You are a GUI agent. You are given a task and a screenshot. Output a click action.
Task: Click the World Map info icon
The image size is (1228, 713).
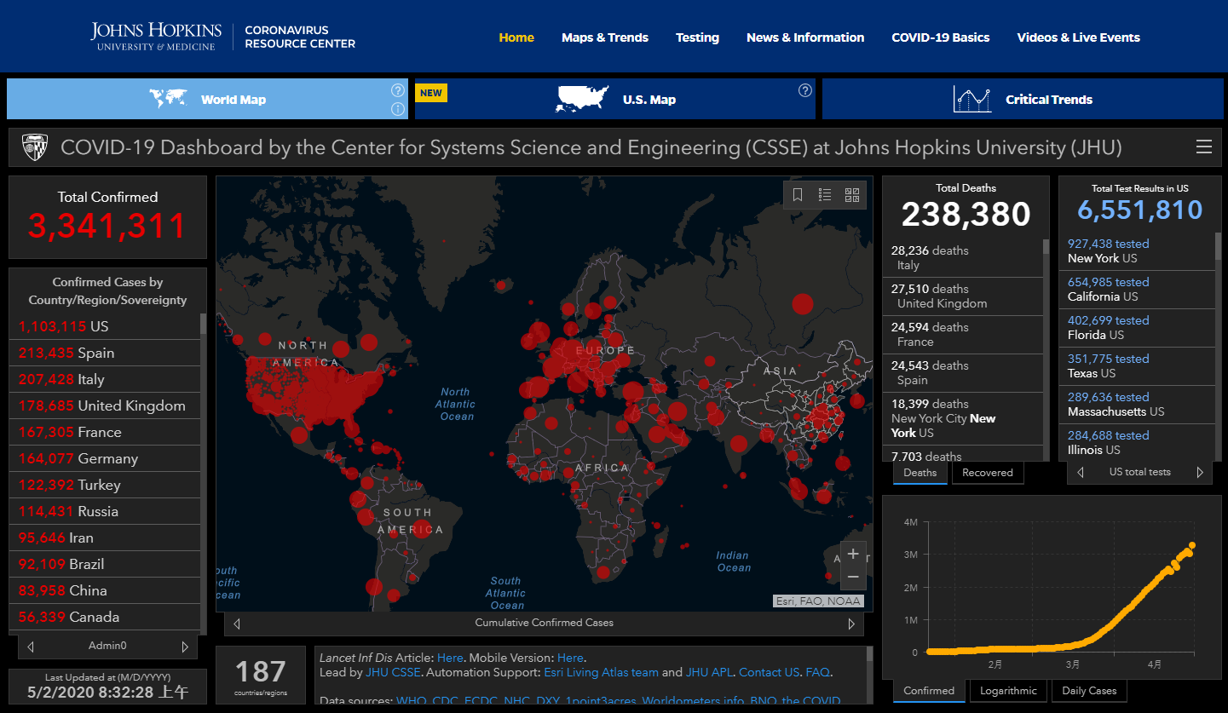click(397, 109)
